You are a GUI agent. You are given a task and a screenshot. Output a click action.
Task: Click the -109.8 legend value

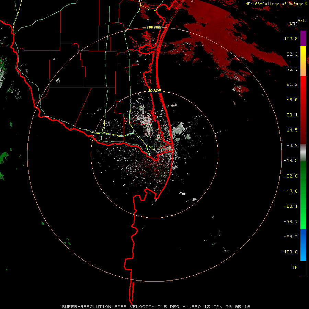pyautogui.click(x=289, y=252)
